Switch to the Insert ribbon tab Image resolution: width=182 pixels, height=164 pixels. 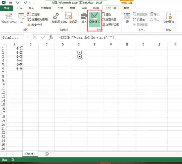click(x=31, y=8)
